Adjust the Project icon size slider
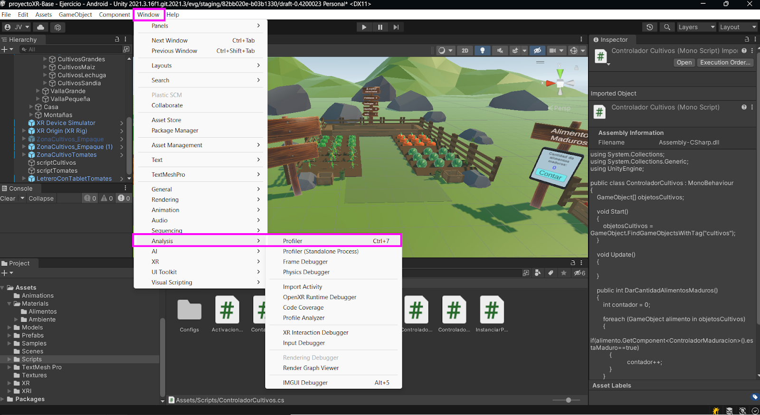Screen dimensions: 760x415 point(568,400)
